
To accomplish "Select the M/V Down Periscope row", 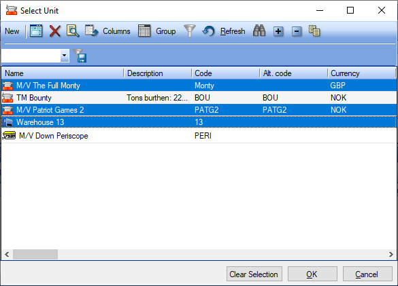I will click(199, 136).
